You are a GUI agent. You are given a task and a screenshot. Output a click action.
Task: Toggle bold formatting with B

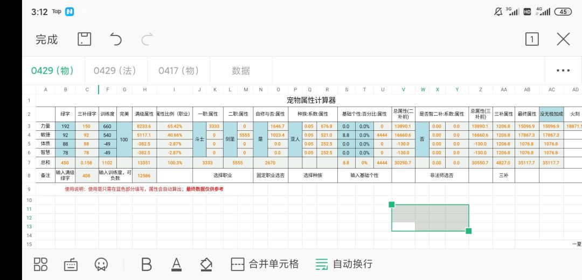147,264
